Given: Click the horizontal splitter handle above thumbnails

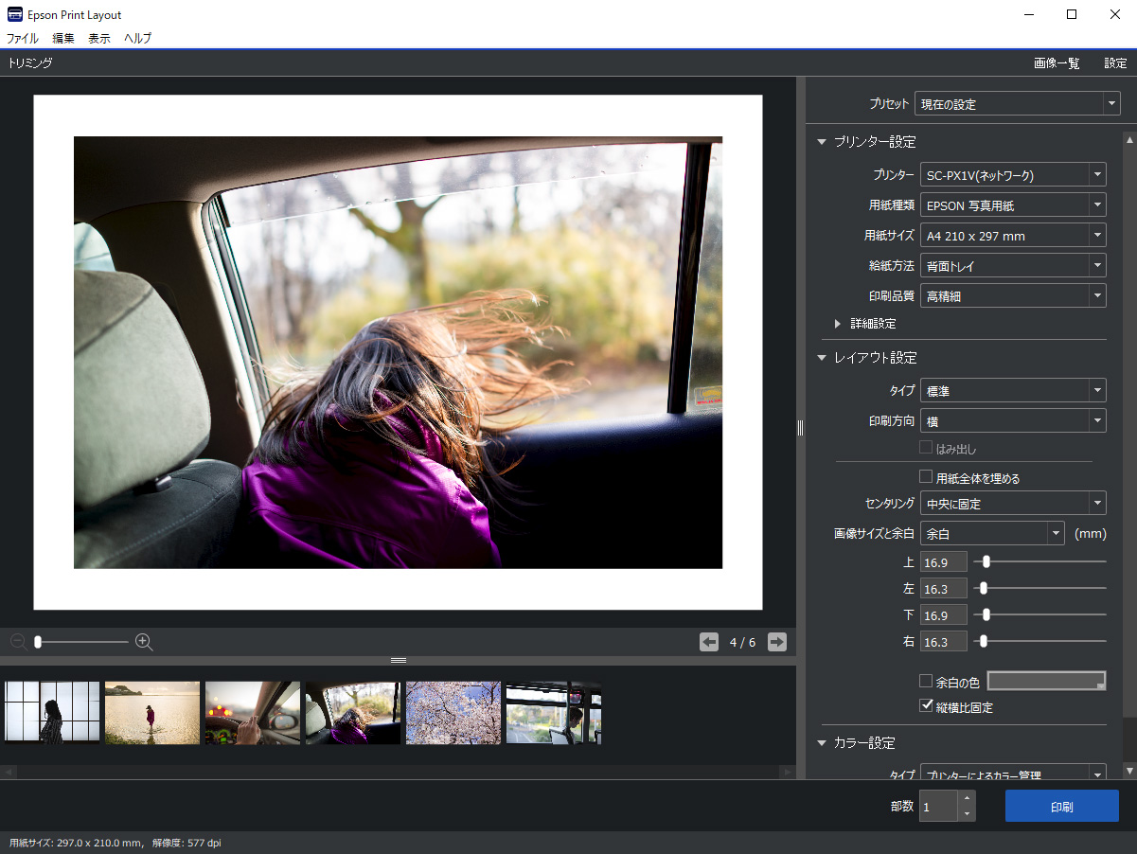Looking at the screenshot, I should point(399,660).
